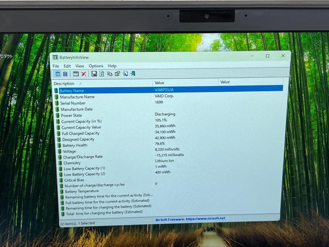Click the red X delete icon
Screen dimensions: 329x247
[83, 73]
